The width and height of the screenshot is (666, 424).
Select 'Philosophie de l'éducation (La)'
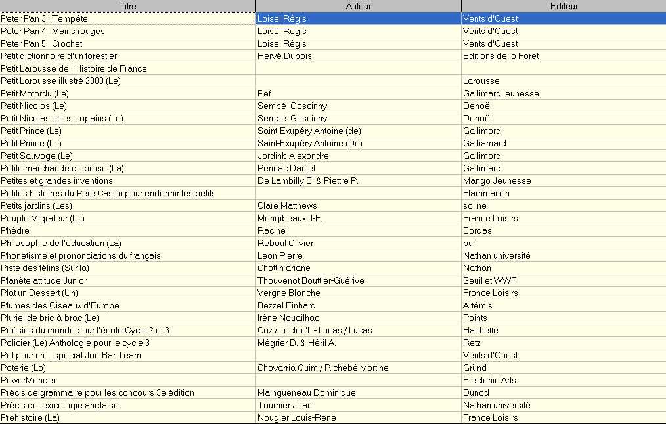coord(61,244)
